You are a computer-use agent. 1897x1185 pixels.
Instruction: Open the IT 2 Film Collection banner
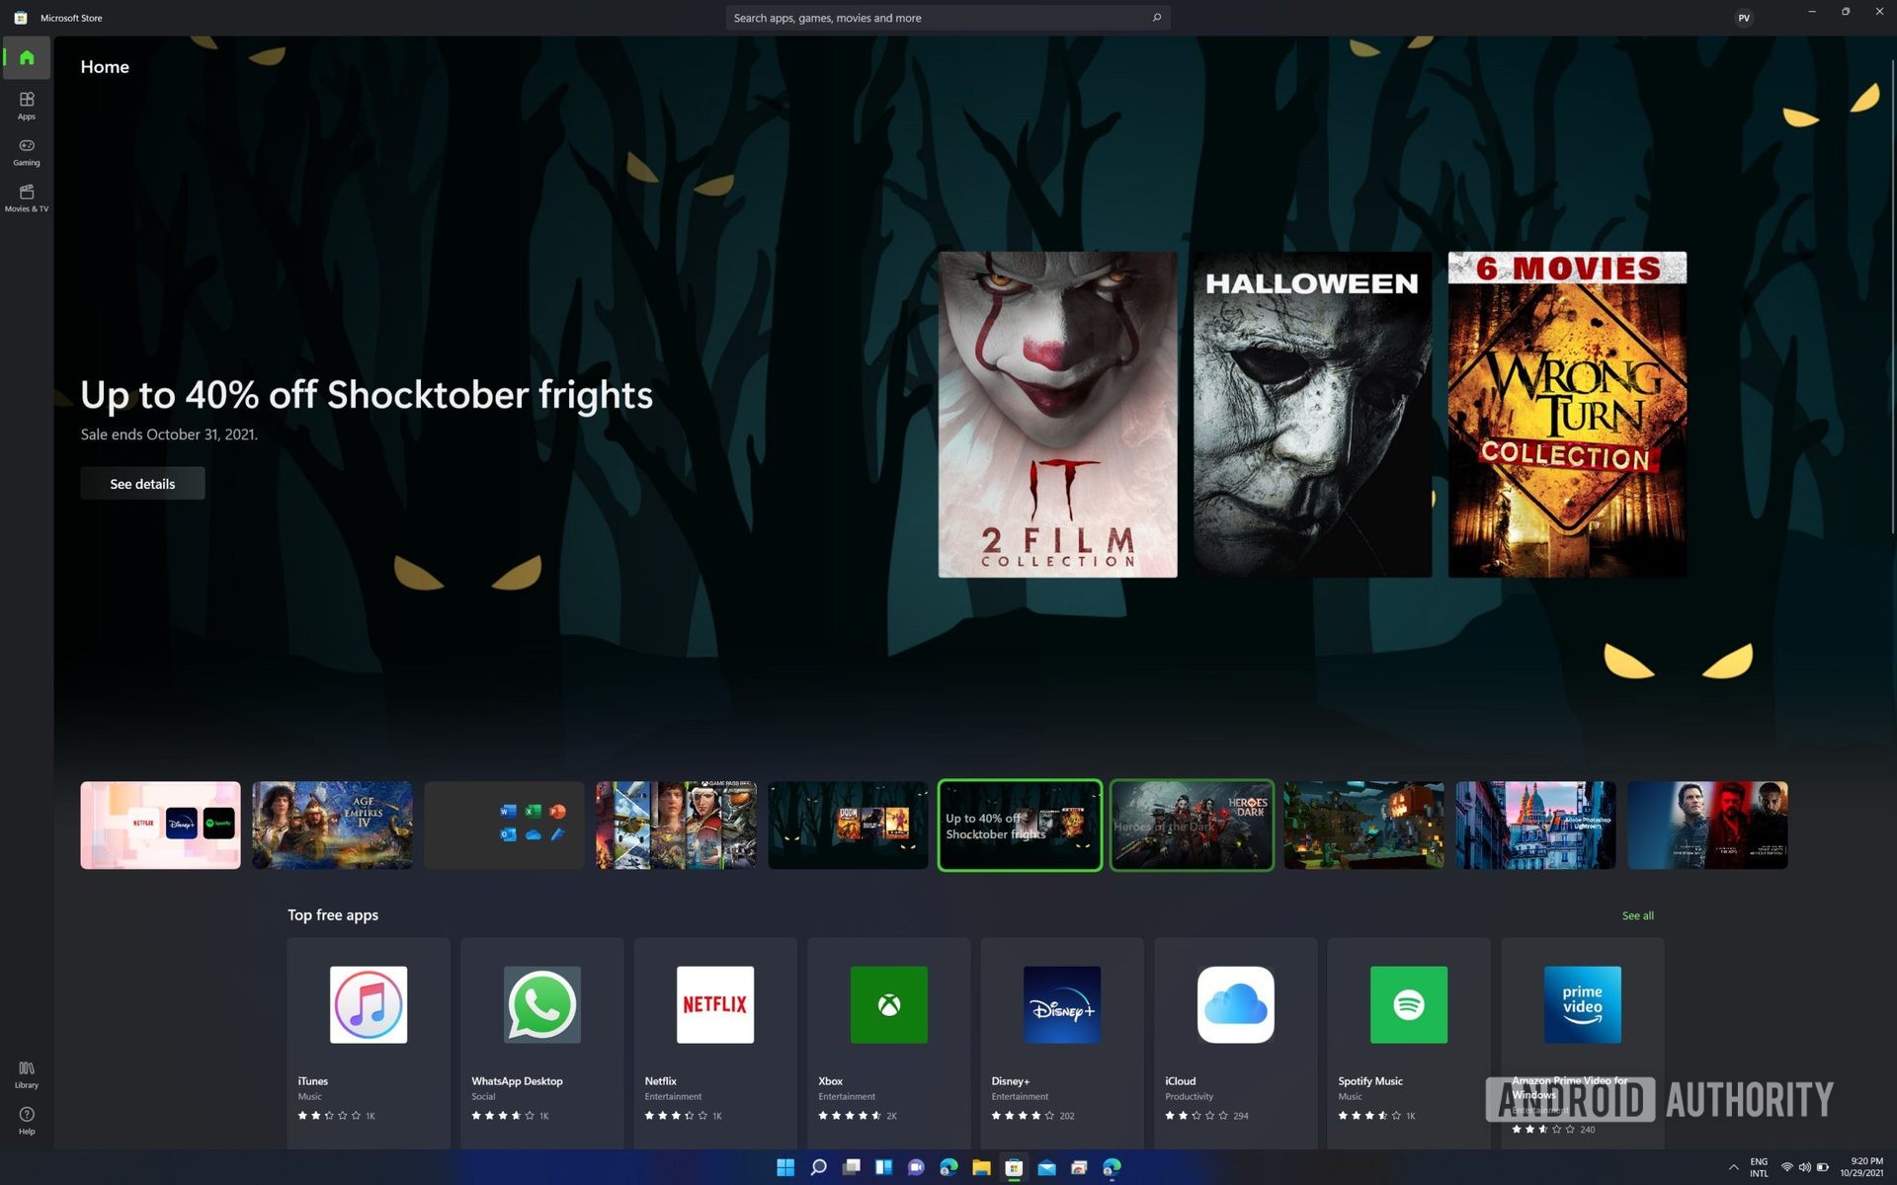click(x=1057, y=415)
